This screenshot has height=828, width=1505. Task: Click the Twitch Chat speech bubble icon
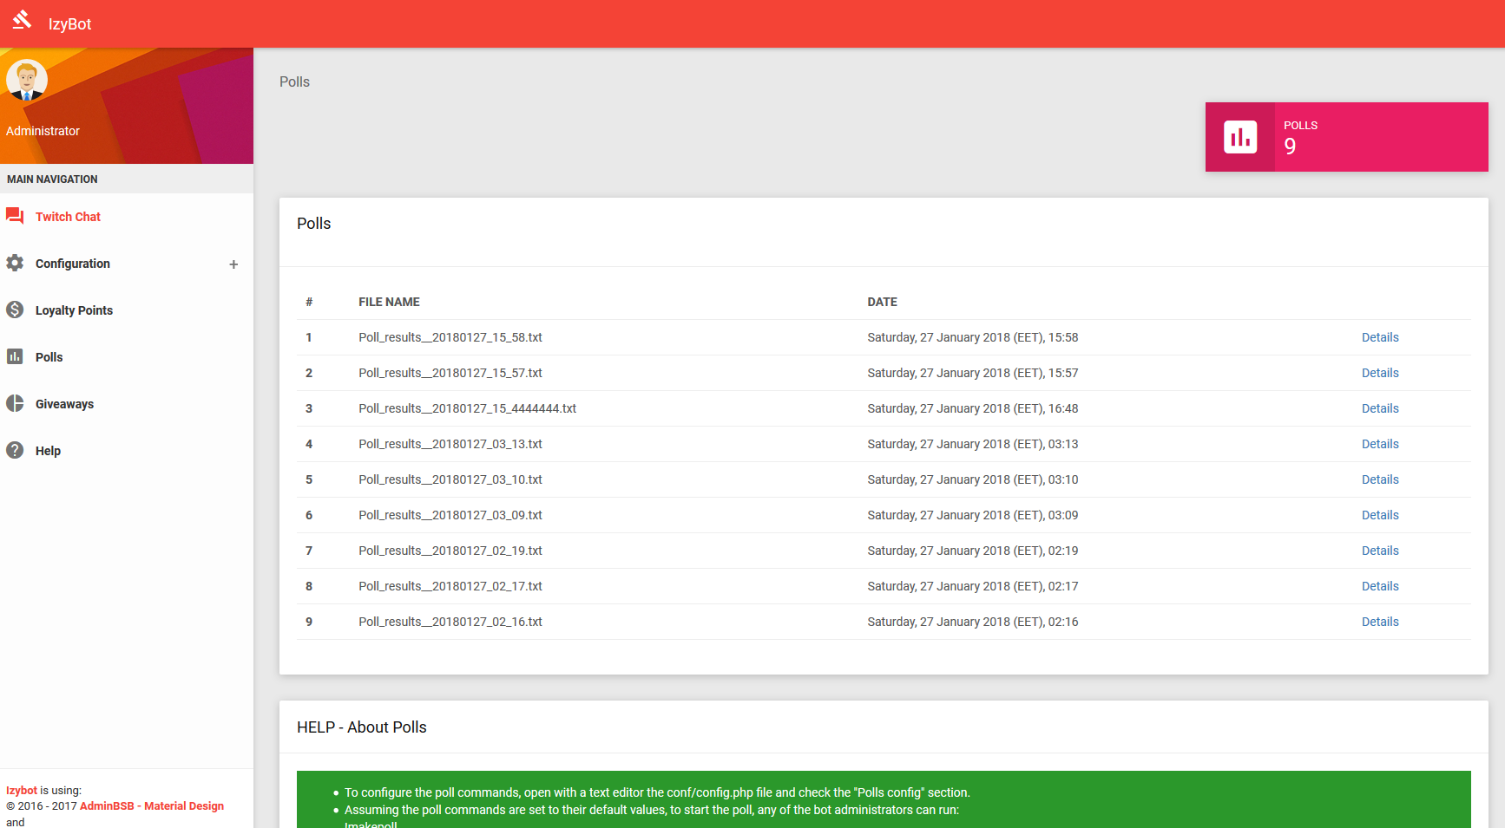pyautogui.click(x=15, y=216)
